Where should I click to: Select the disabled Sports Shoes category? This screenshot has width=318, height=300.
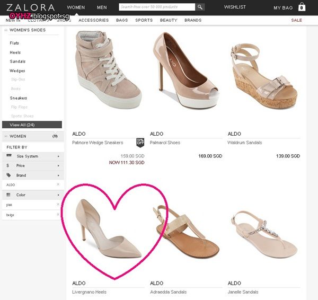tap(22, 116)
